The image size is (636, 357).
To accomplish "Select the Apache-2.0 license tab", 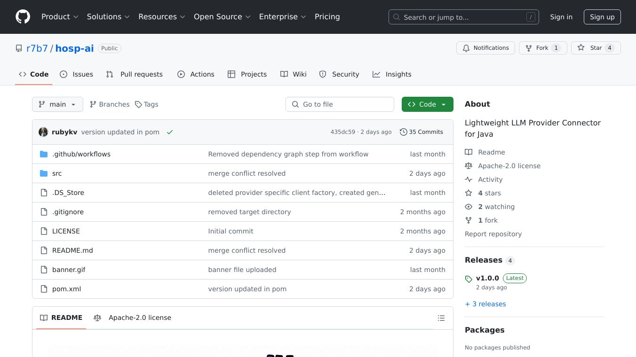I will pyautogui.click(x=133, y=318).
